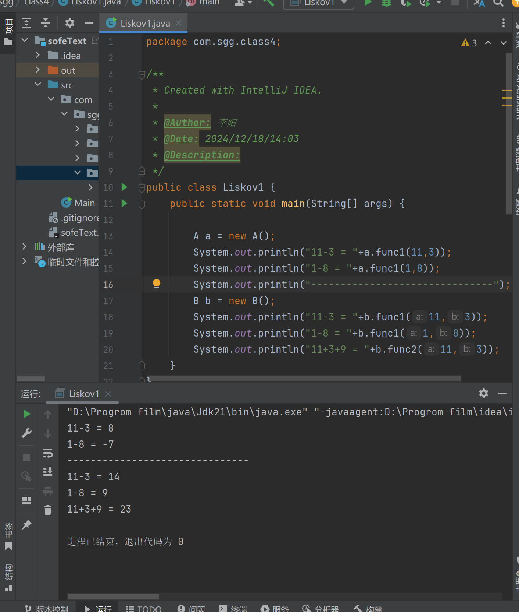The height and width of the screenshot is (612, 519).
Task: Collapse the src folder in project tree
Action: click(x=37, y=85)
